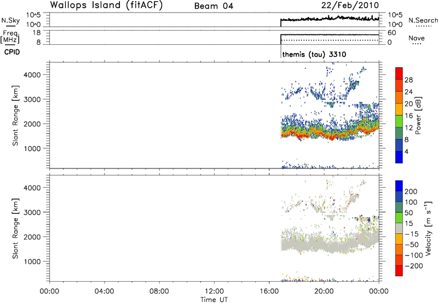This screenshot has height=303, width=438.
Task: Click the '12:00' time axis label
Action: 214,292
